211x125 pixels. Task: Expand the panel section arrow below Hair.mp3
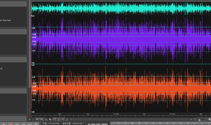(x=25, y=32)
